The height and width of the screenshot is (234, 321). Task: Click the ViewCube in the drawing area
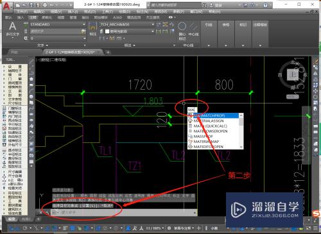pos(293,74)
